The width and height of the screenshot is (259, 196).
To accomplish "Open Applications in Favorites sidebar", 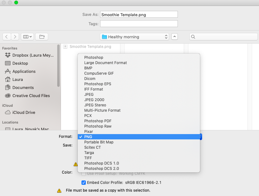I will tap(20, 71).
